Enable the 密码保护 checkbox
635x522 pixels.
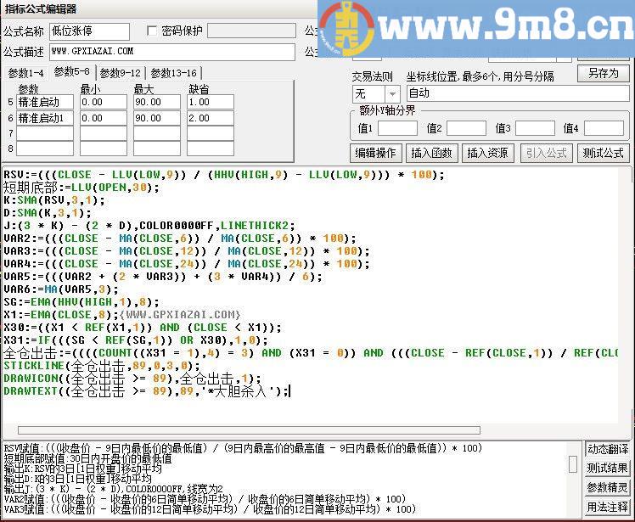152,31
